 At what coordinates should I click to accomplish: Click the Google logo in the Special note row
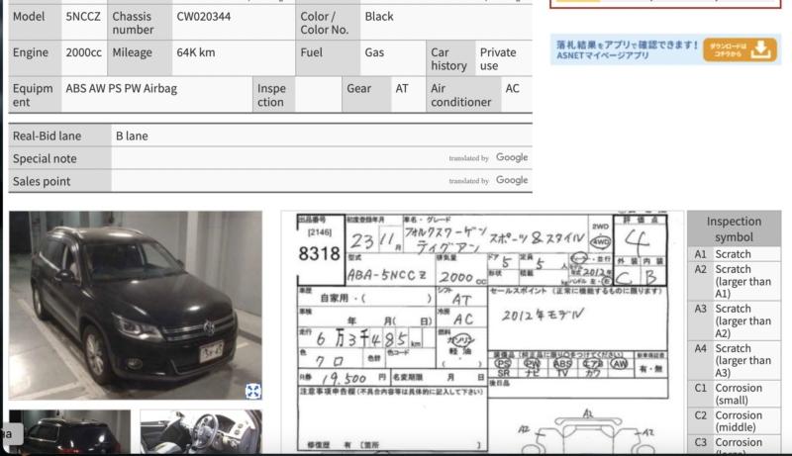[x=512, y=158]
